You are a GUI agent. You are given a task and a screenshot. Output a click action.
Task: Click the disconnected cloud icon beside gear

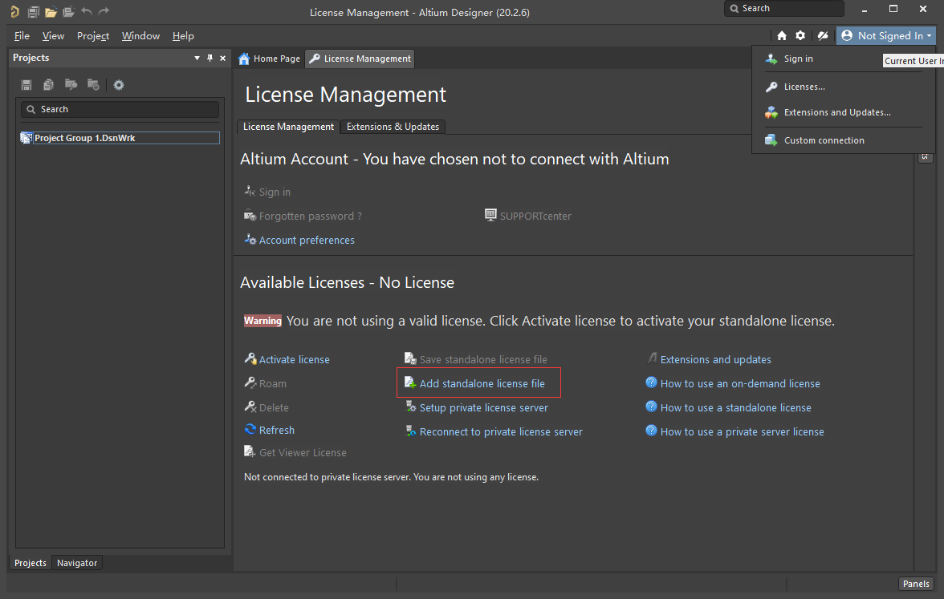tap(823, 35)
